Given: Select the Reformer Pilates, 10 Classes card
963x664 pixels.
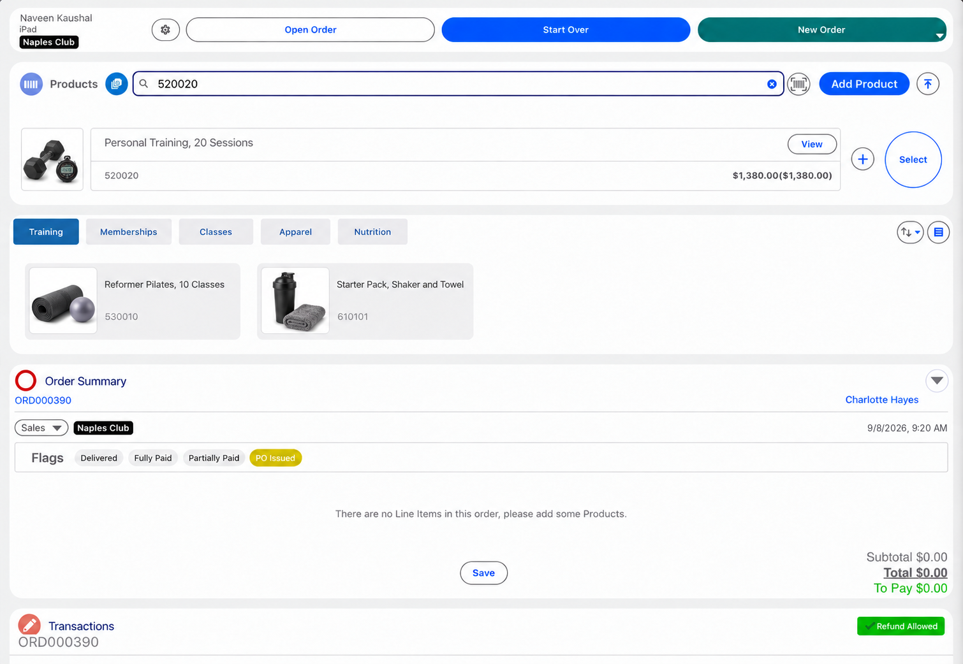Looking at the screenshot, I should pos(133,301).
